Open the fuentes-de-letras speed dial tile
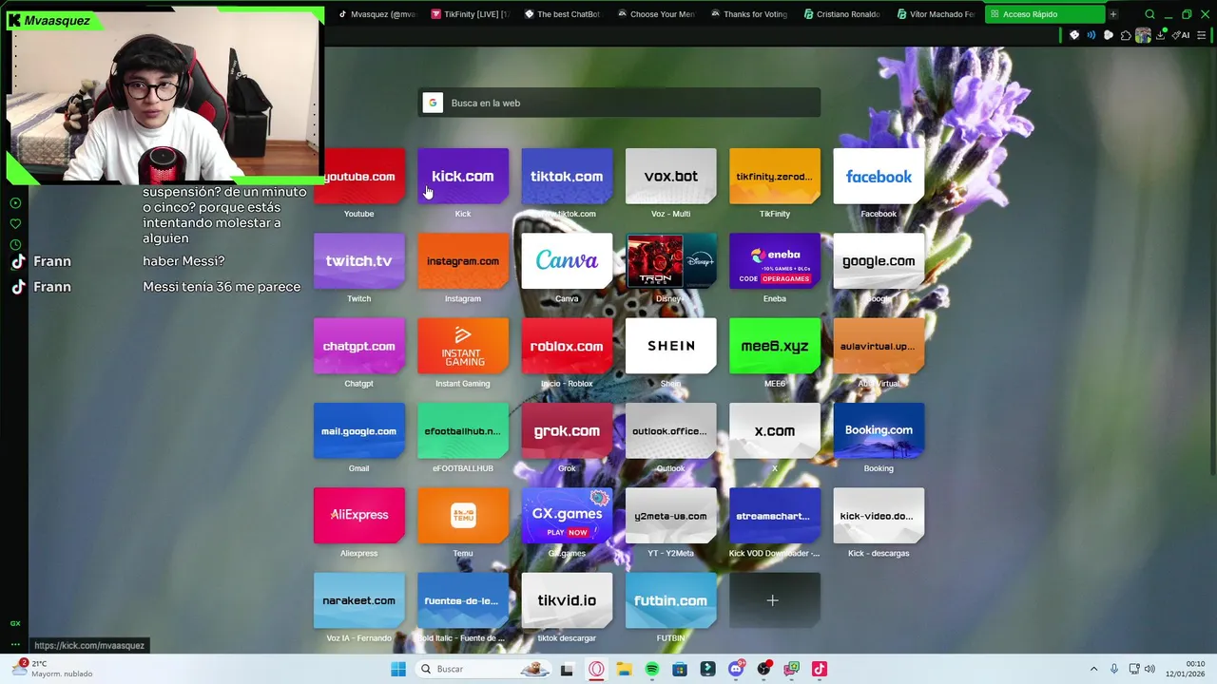Image resolution: width=1217 pixels, height=684 pixels. (x=463, y=600)
